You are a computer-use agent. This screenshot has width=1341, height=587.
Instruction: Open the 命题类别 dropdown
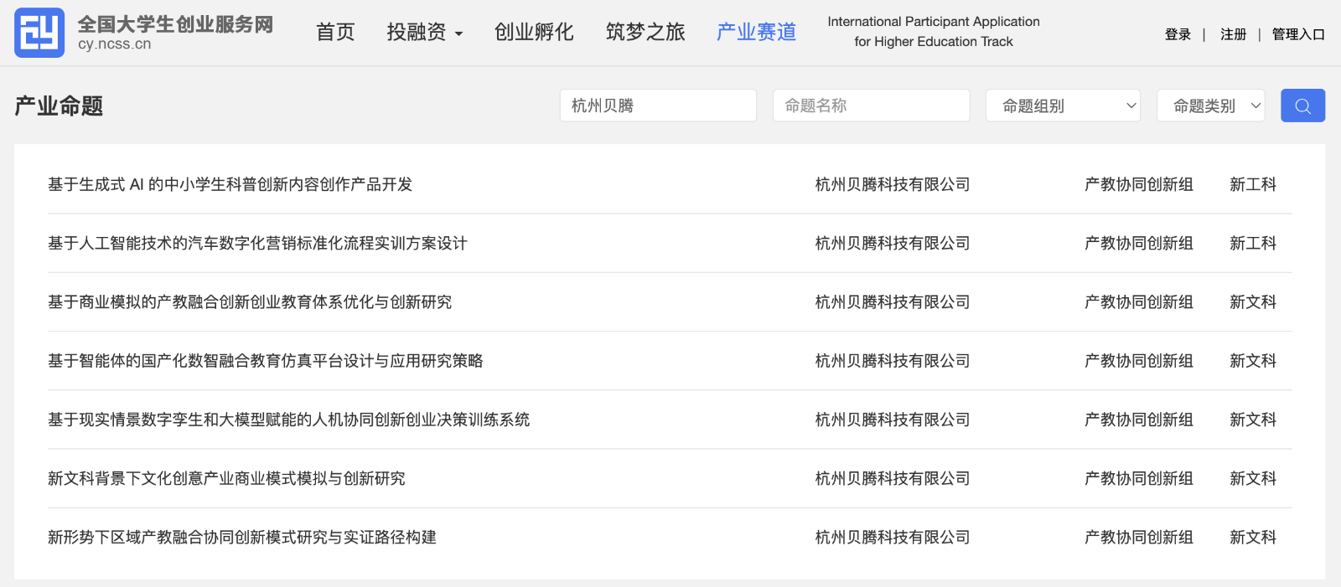[x=1210, y=106]
